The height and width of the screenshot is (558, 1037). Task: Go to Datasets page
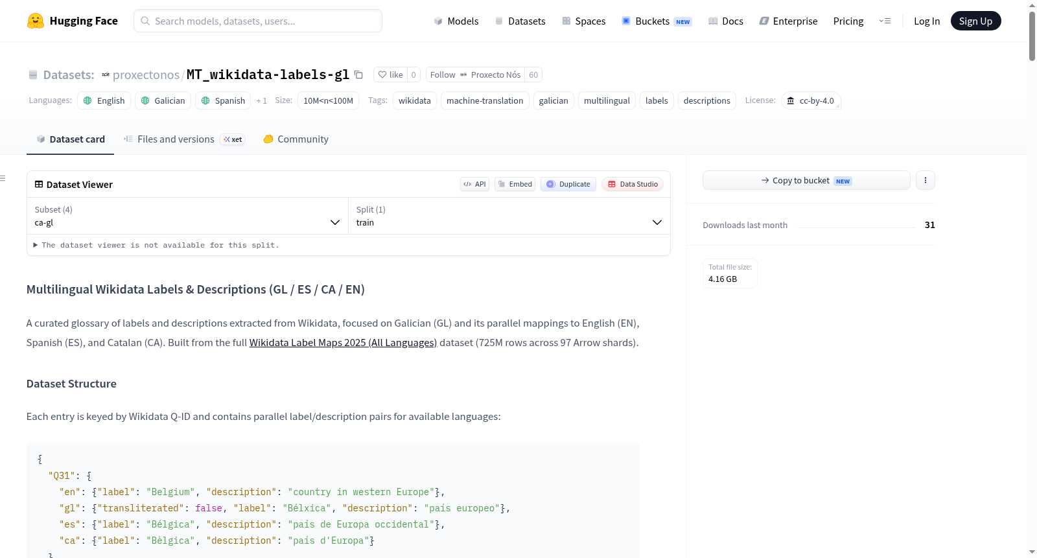click(520, 21)
